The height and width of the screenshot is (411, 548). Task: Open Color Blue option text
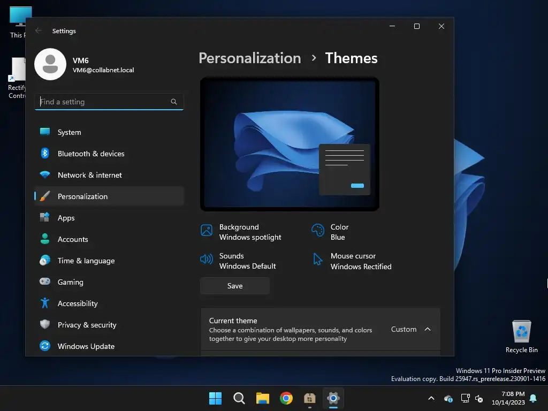pos(339,232)
